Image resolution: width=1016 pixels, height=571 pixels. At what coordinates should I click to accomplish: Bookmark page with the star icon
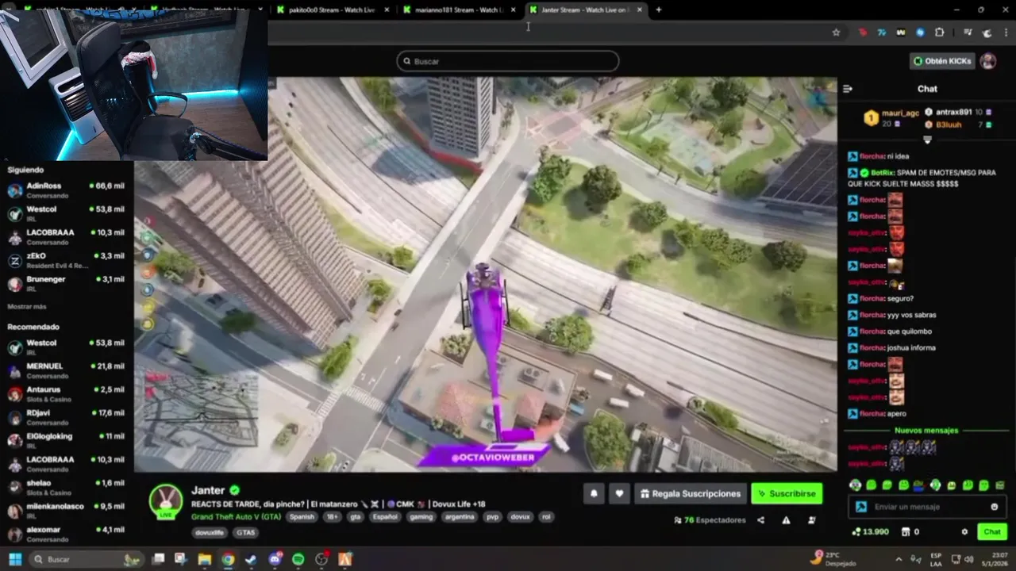point(836,33)
